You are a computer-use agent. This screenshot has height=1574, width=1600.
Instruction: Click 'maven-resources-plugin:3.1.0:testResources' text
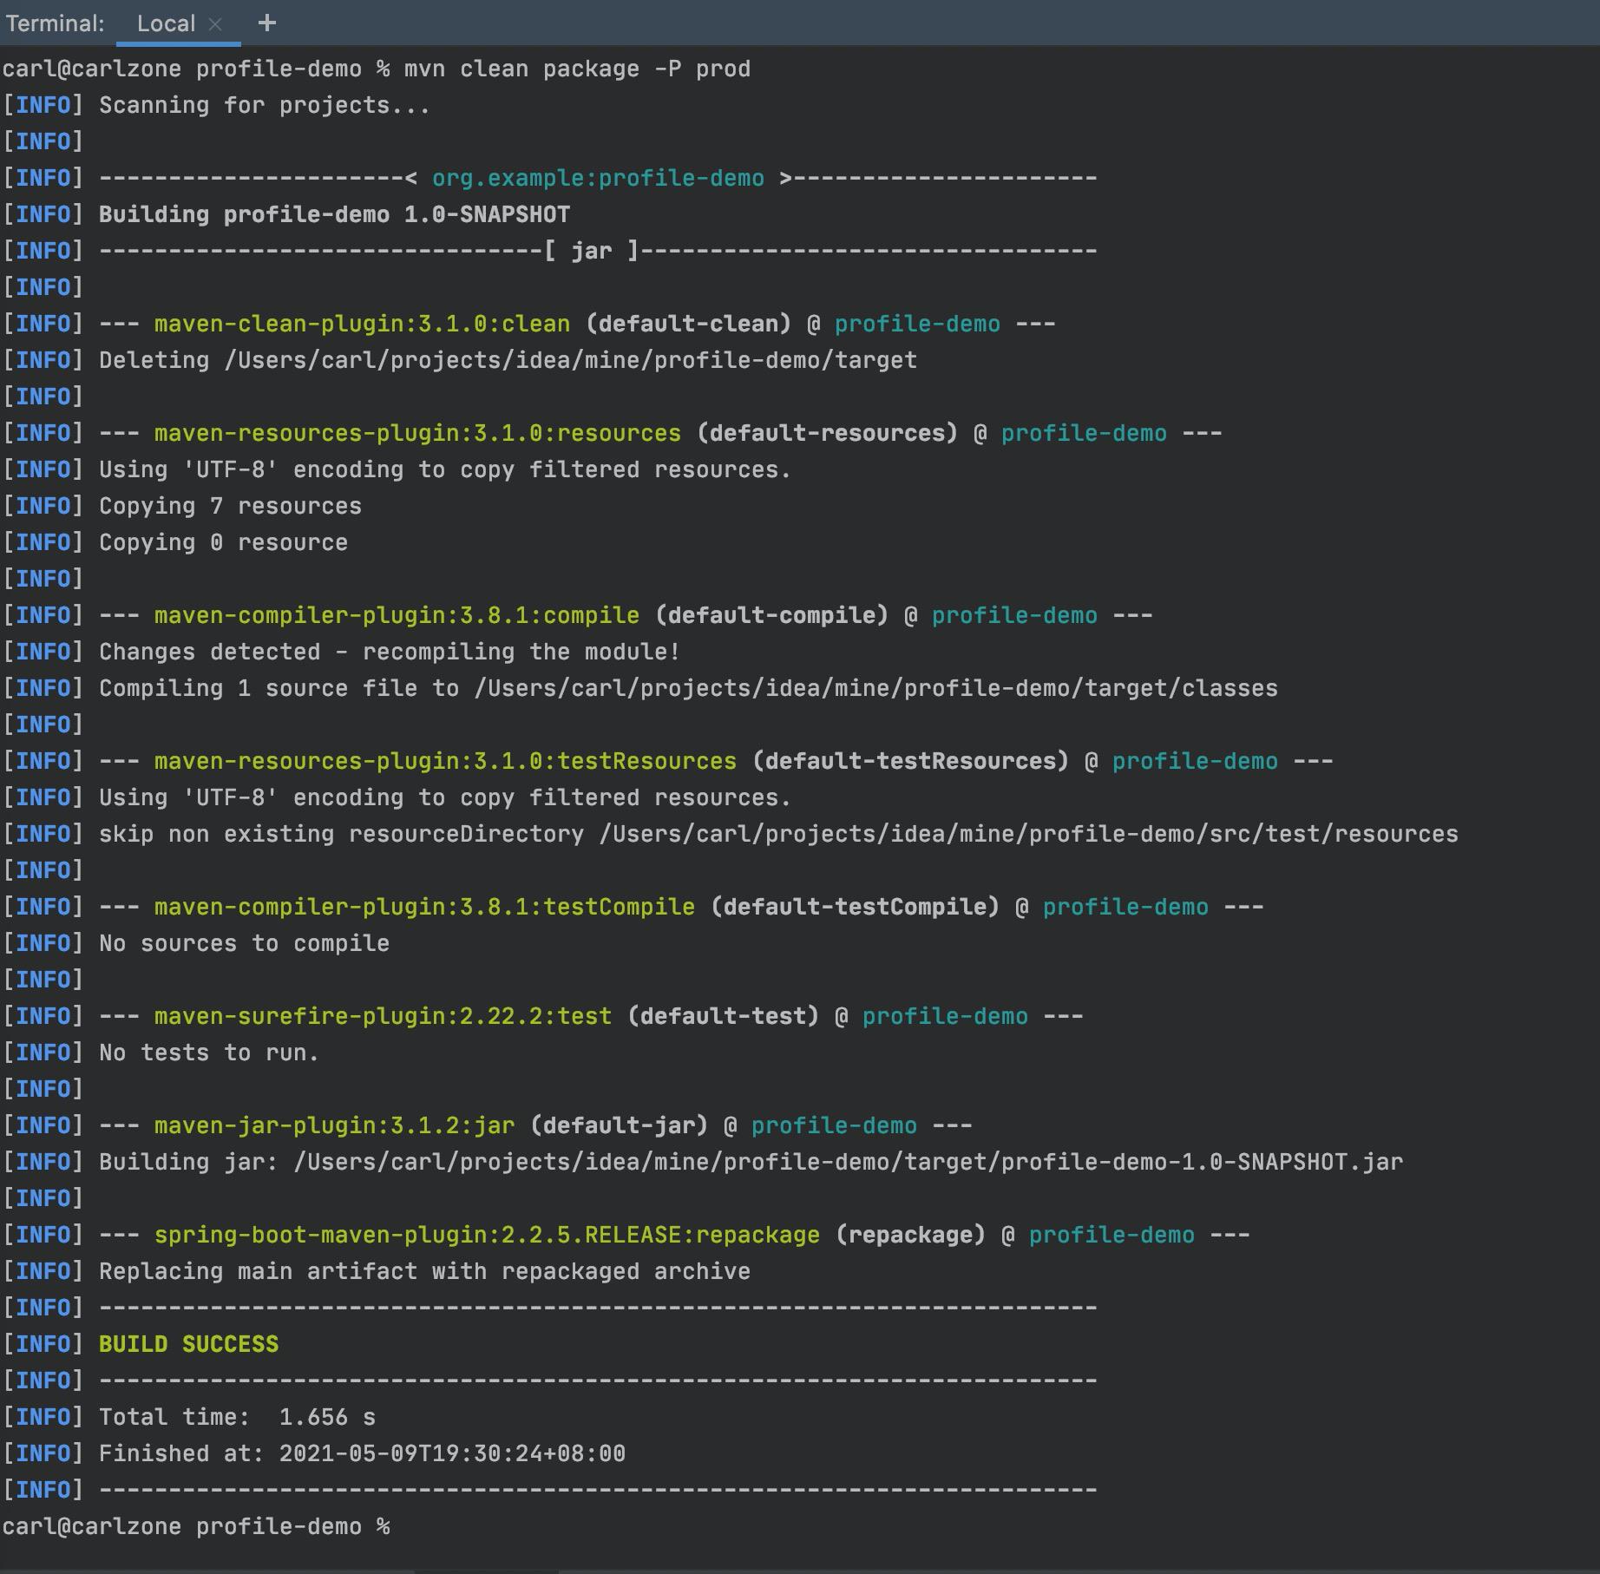(x=445, y=762)
